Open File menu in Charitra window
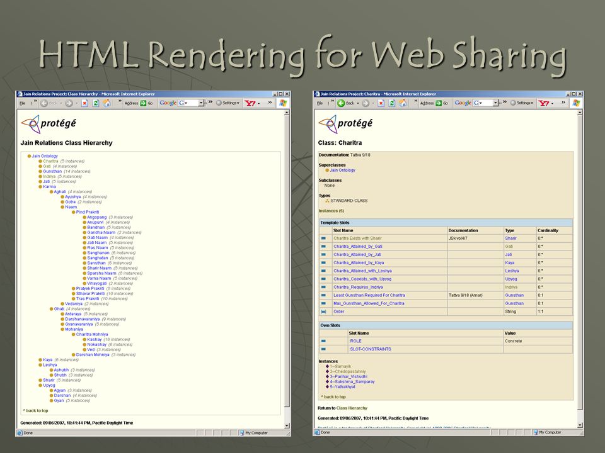 point(320,103)
